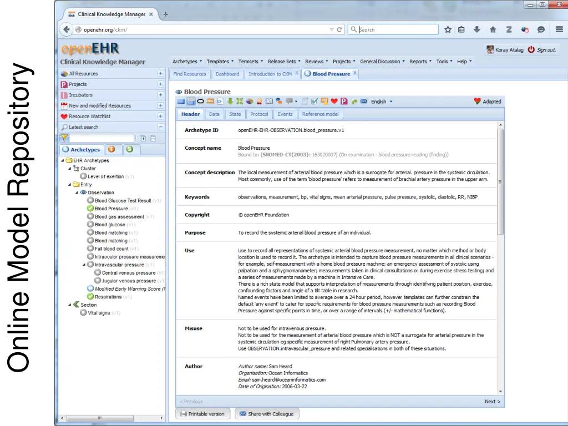Click the tree panel horizontal scrollbar
The width and height of the screenshot is (568, 426).
(x=100, y=418)
